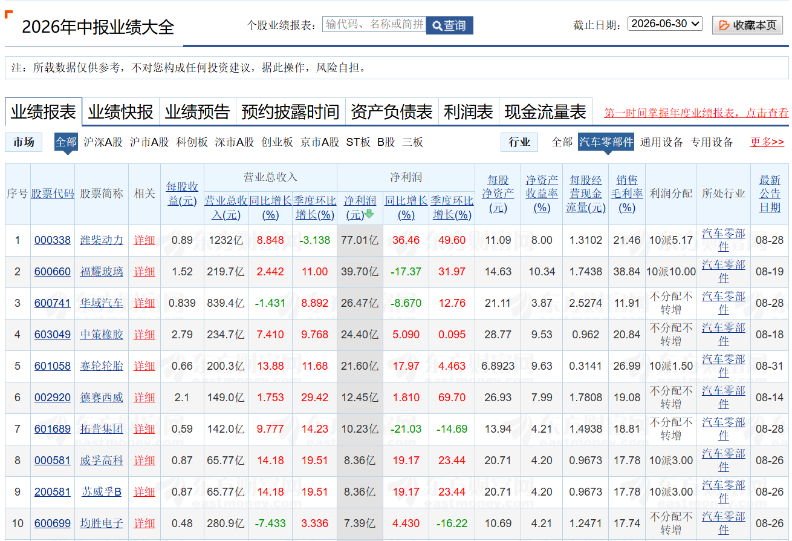Sort by 每股收益(元) column header

[x=182, y=194]
